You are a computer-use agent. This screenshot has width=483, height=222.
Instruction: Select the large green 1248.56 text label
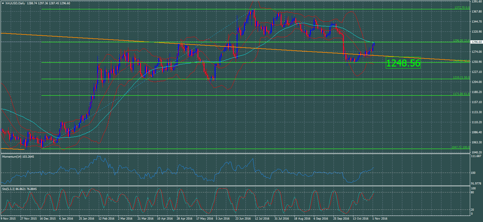point(403,63)
